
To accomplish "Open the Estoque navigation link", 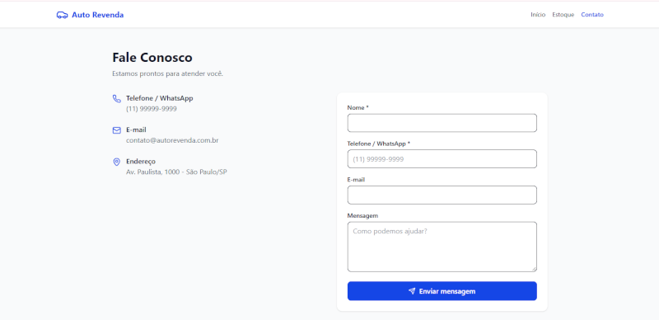I will (x=563, y=15).
